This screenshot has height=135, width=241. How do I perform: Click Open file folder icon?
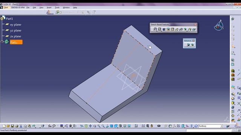pos(8,126)
